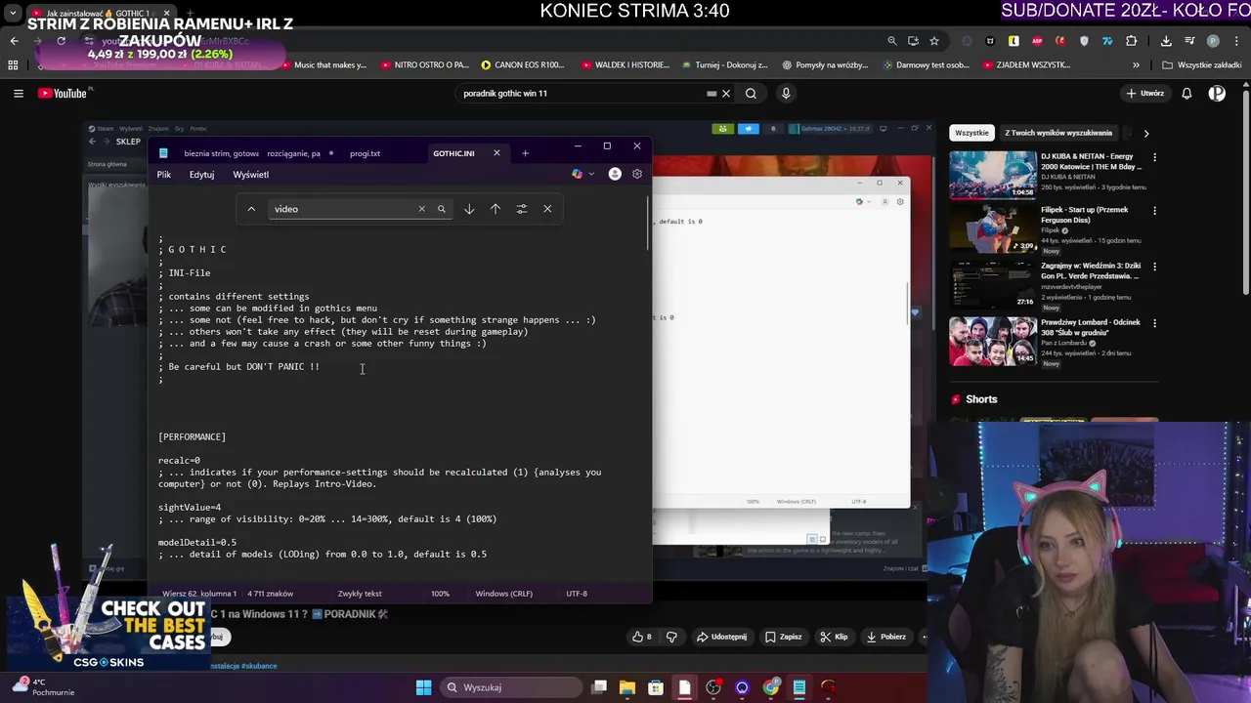Select the Wszystkie filter chip

(x=971, y=133)
